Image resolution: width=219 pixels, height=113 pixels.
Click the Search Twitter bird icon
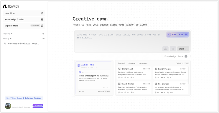tap(119, 84)
